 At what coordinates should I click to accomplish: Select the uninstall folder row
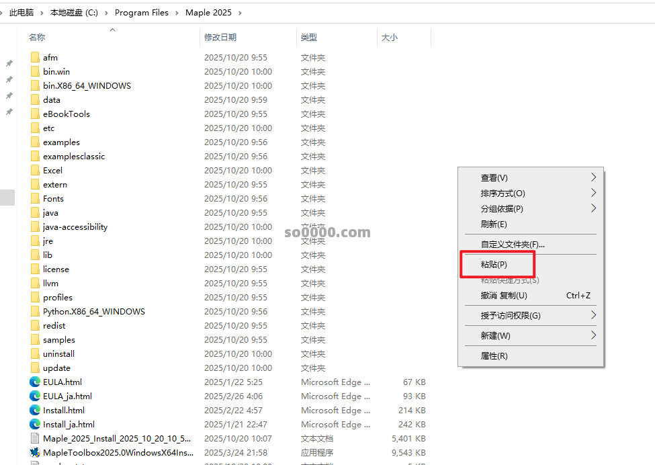[58, 353]
